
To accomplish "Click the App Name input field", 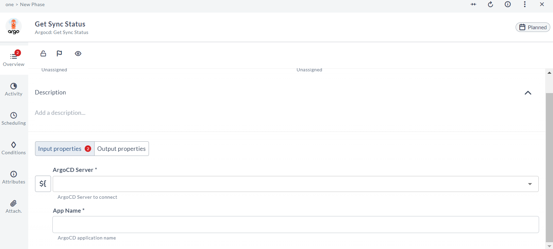I will click(x=295, y=225).
